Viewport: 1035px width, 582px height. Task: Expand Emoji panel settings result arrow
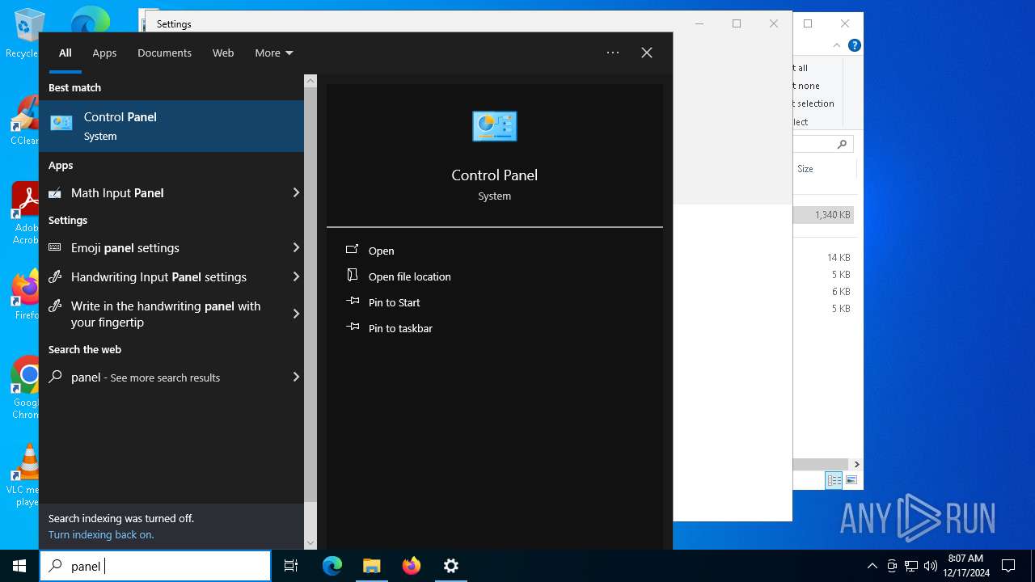(296, 247)
